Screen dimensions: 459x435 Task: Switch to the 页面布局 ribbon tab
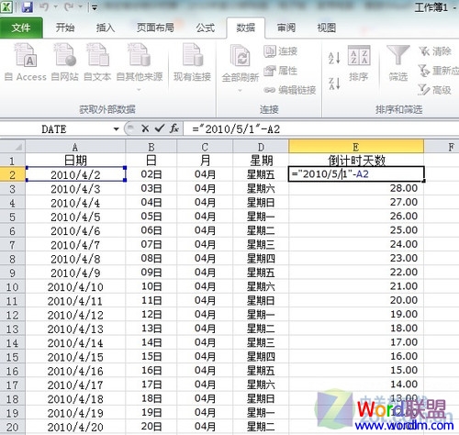pos(155,28)
